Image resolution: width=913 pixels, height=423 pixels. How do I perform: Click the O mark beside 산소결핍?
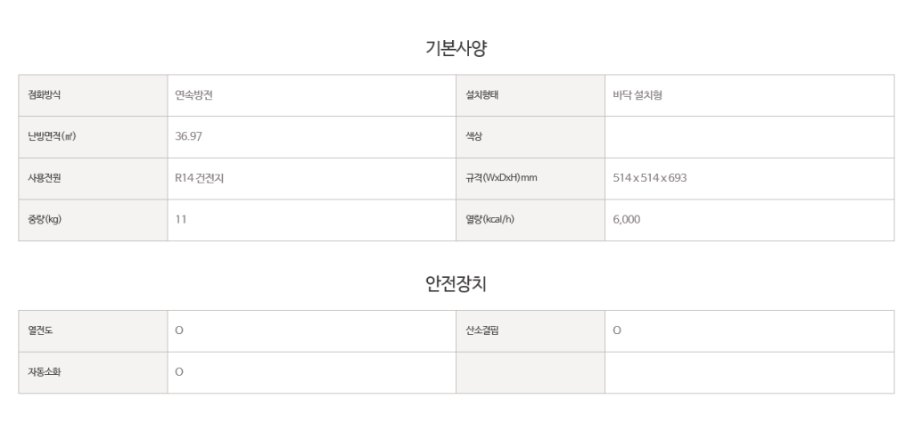[x=617, y=330]
